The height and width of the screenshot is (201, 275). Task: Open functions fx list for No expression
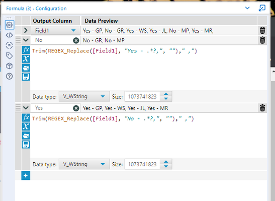click(x=26, y=50)
